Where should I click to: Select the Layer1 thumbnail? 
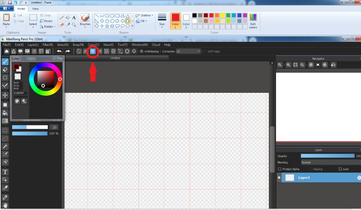(x=290, y=178)
